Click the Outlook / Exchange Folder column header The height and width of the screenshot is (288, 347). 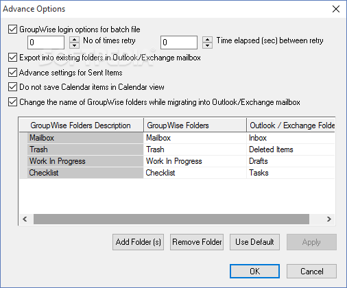[x=291, y=125]
